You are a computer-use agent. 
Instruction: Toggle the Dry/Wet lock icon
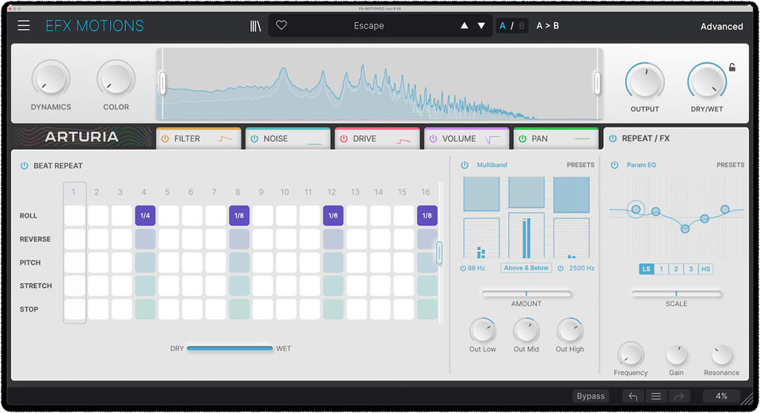[x=731, y=67]
